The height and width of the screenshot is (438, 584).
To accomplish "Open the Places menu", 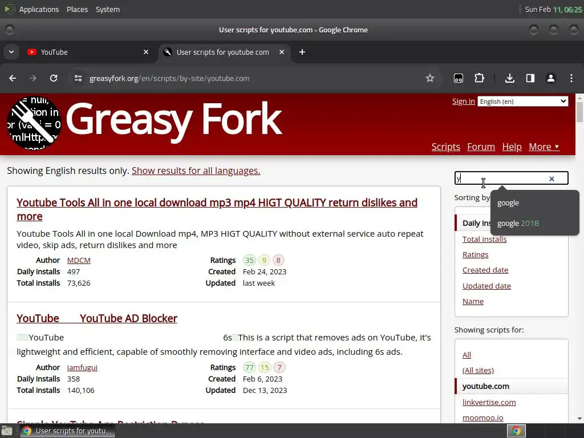I will coord(77,9).
